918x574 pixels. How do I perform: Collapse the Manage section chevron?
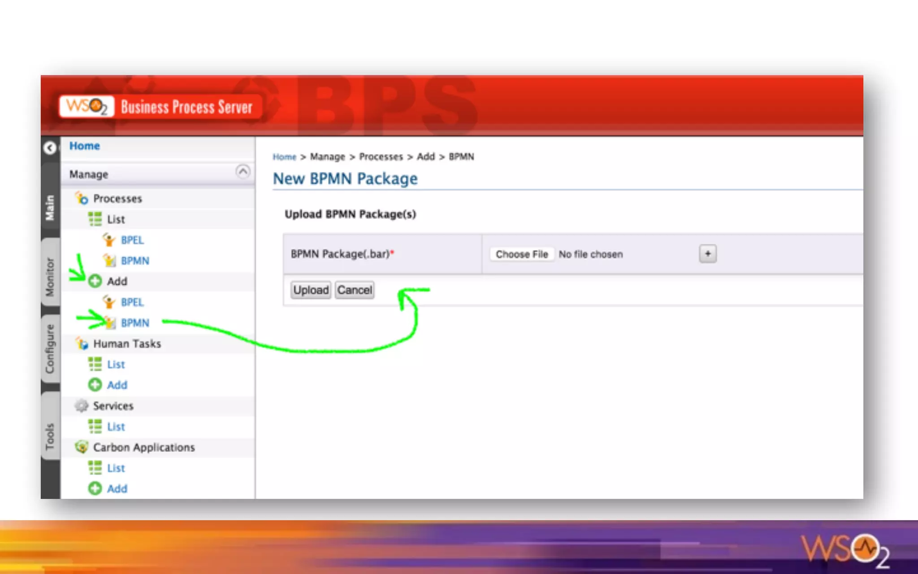pos(242,172)
